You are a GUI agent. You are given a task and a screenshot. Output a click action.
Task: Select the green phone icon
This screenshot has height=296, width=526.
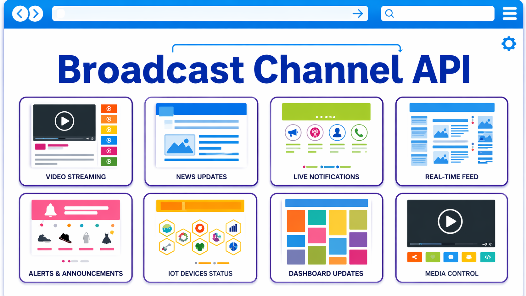click(x=359, y=133)
